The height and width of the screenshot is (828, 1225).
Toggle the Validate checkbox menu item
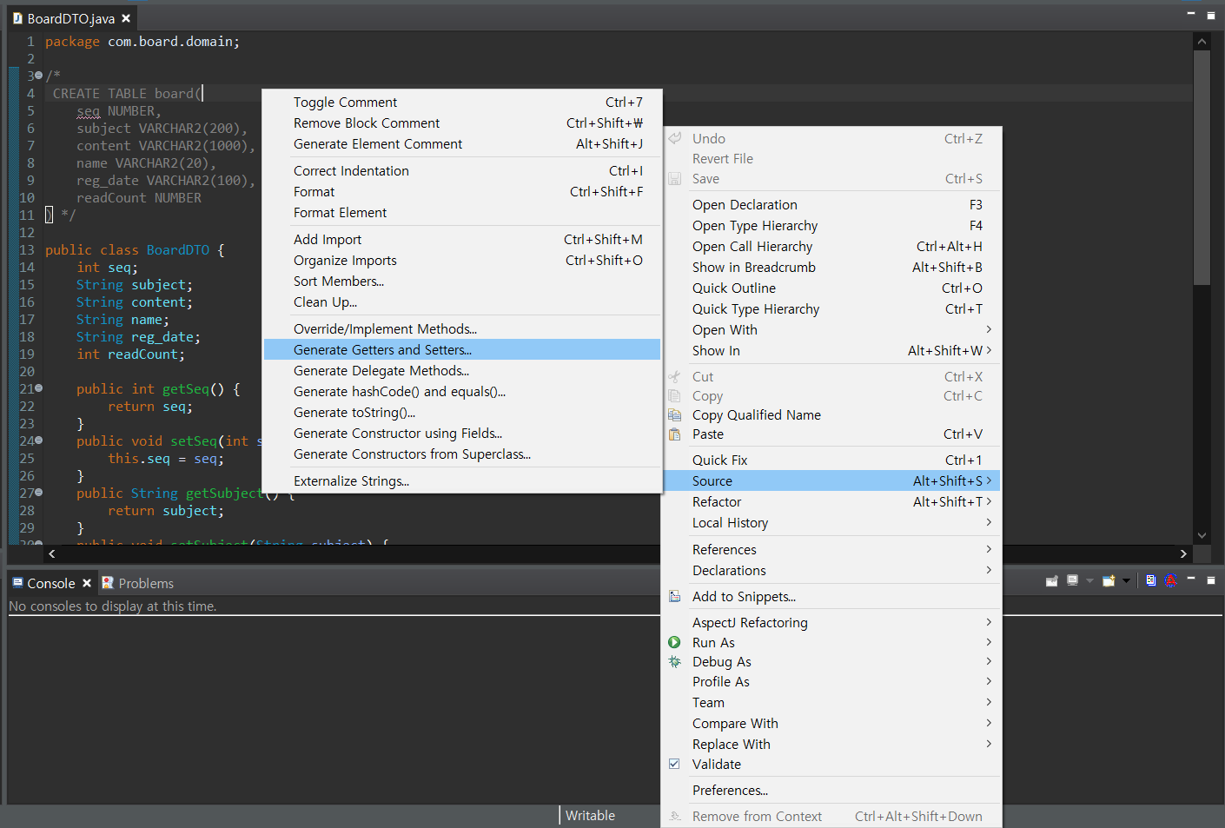674,764
